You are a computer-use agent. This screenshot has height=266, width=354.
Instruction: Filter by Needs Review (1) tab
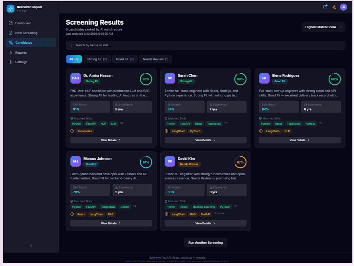pyautogui.click(x=155, y=59)
